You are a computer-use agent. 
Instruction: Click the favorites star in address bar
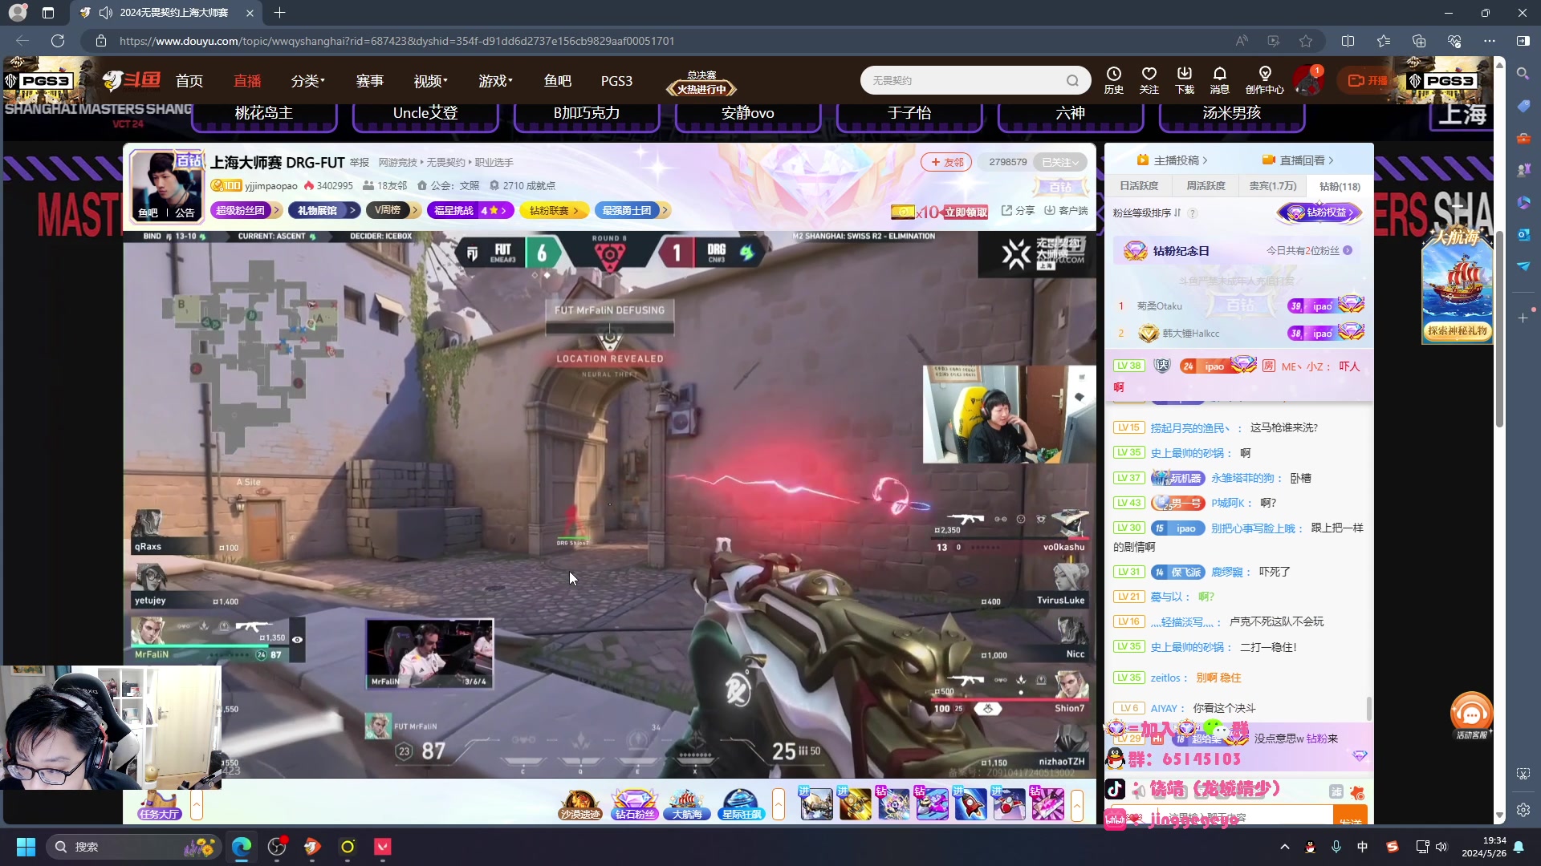[x=1306, y=41]
